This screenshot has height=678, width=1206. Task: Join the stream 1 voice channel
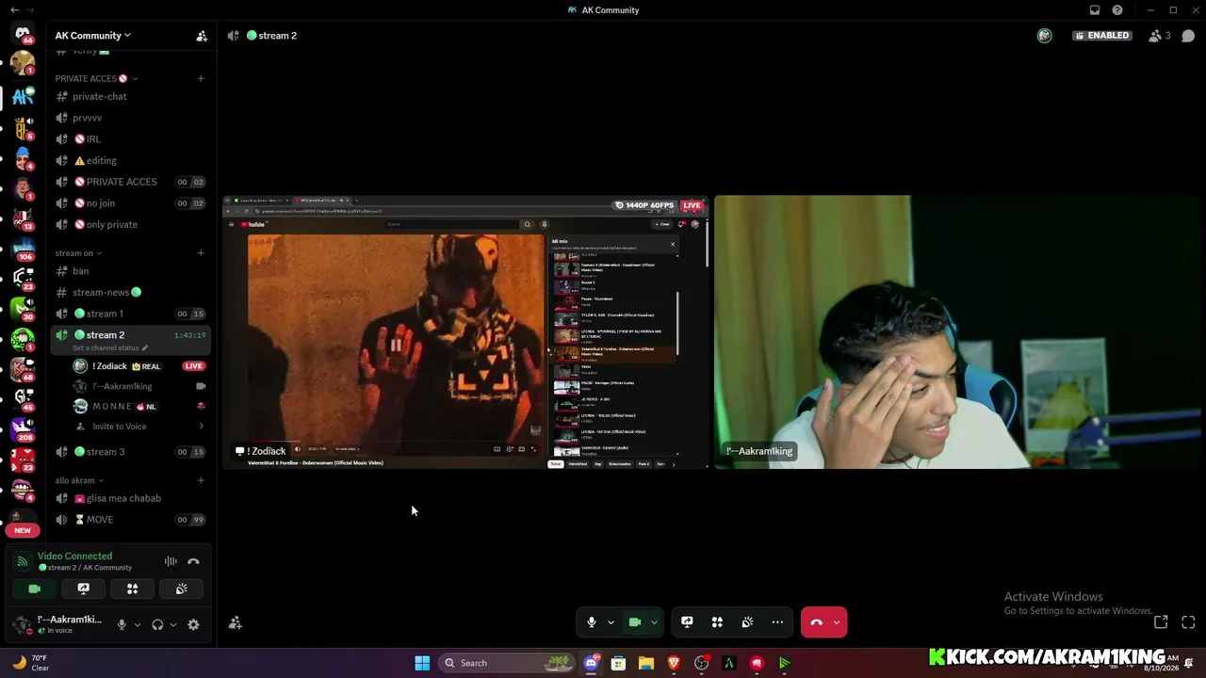[130, 314]
